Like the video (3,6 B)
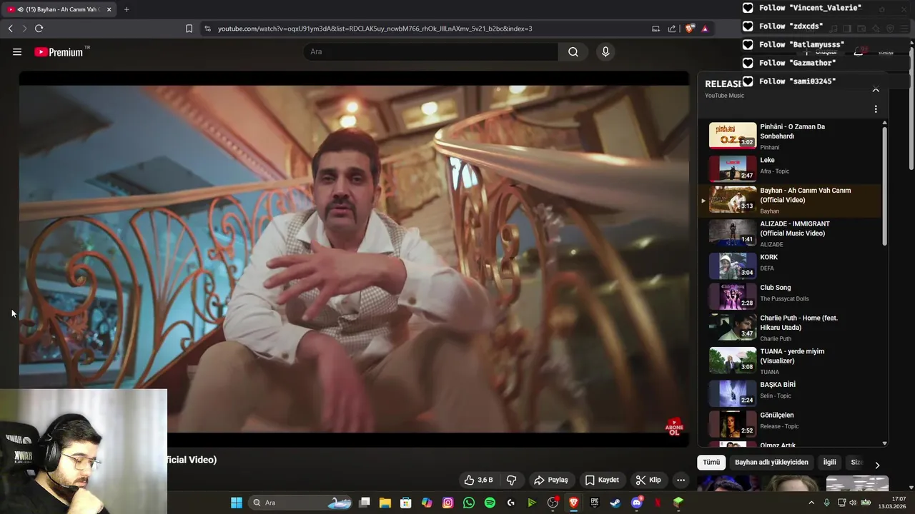The image size is (915, 514). (x=478, y=480)
